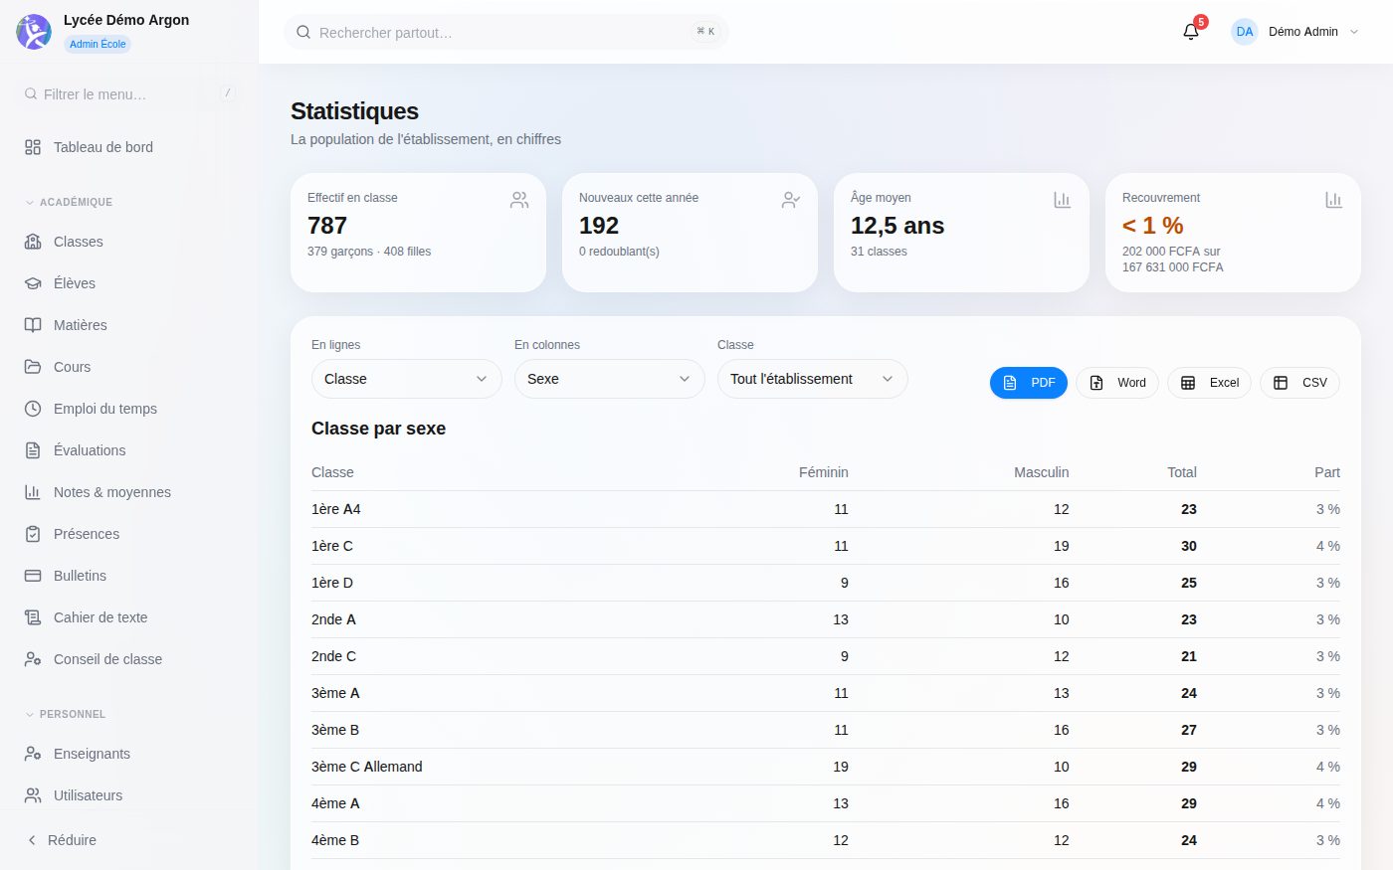Go to the Bulletins menu item

(x=129, y=576)
